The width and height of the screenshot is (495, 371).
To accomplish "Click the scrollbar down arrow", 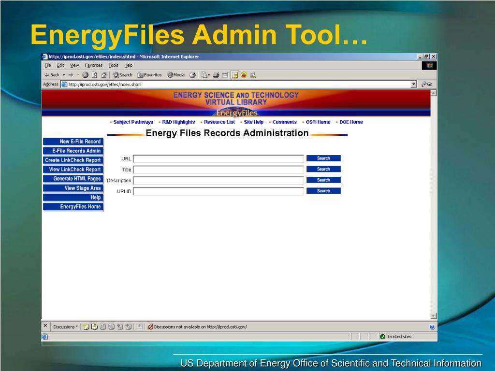I will pos(434,316).
